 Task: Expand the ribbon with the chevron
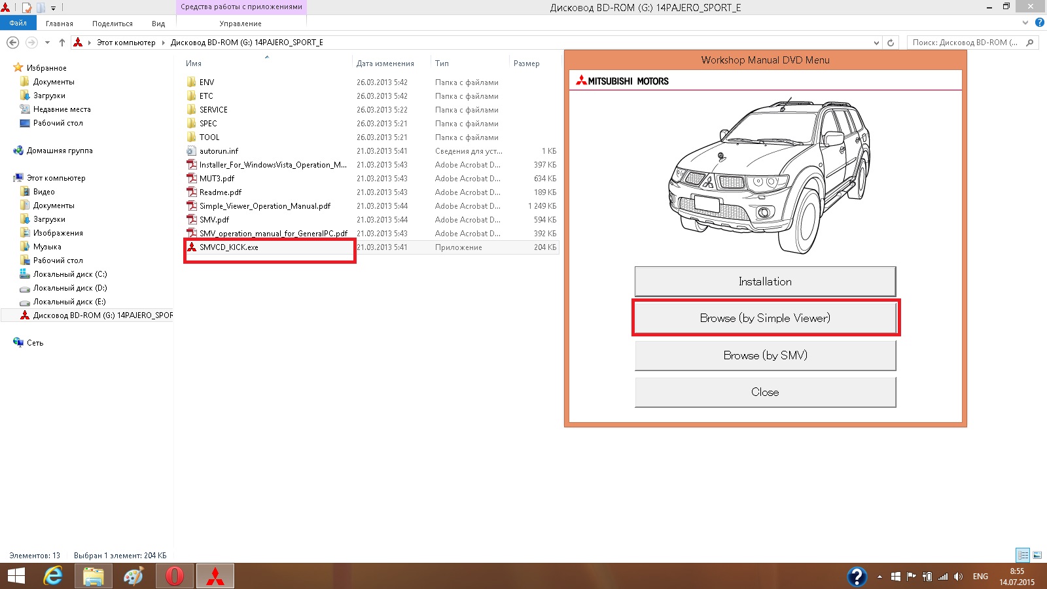click(1025, 23)
